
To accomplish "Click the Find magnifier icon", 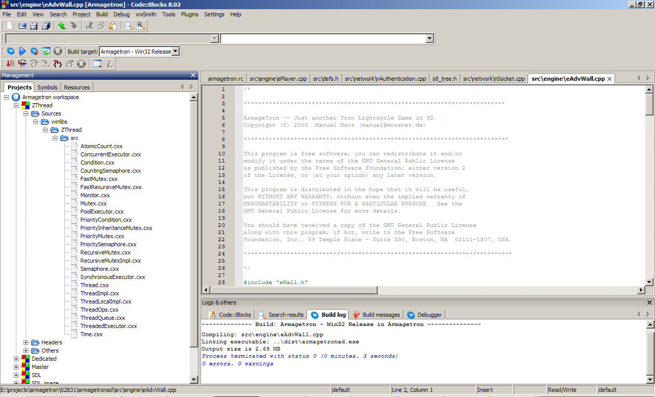I will click(128, 26).
